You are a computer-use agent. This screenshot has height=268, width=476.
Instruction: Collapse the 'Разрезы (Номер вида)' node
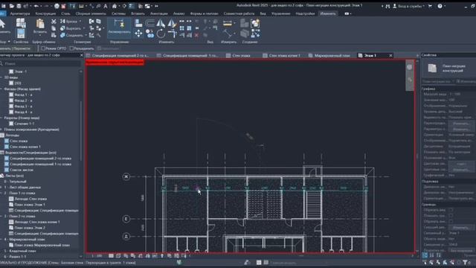tap(1, 118)
